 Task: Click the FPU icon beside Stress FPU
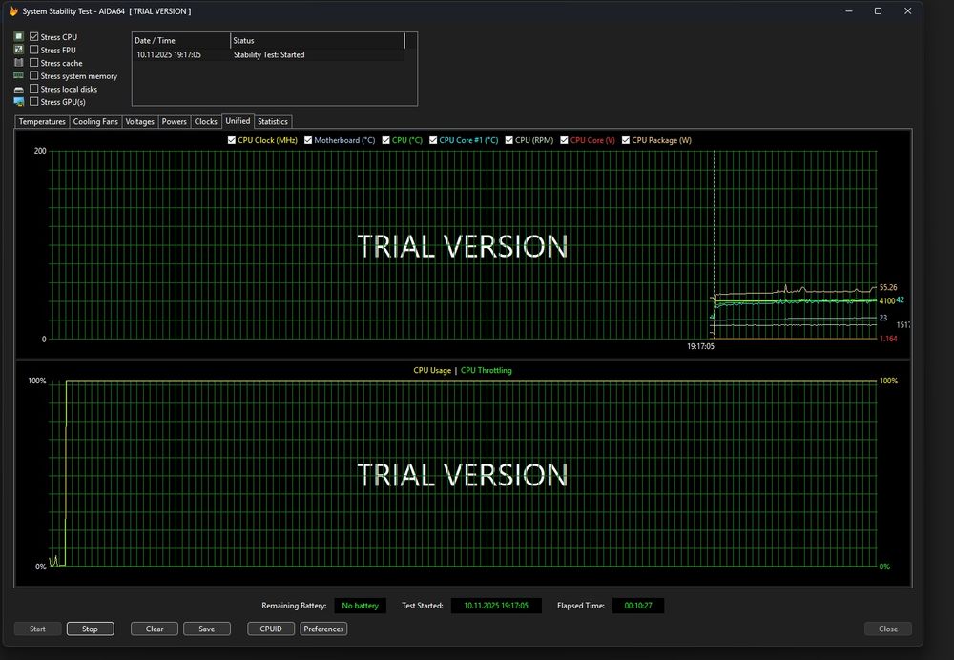19,50
